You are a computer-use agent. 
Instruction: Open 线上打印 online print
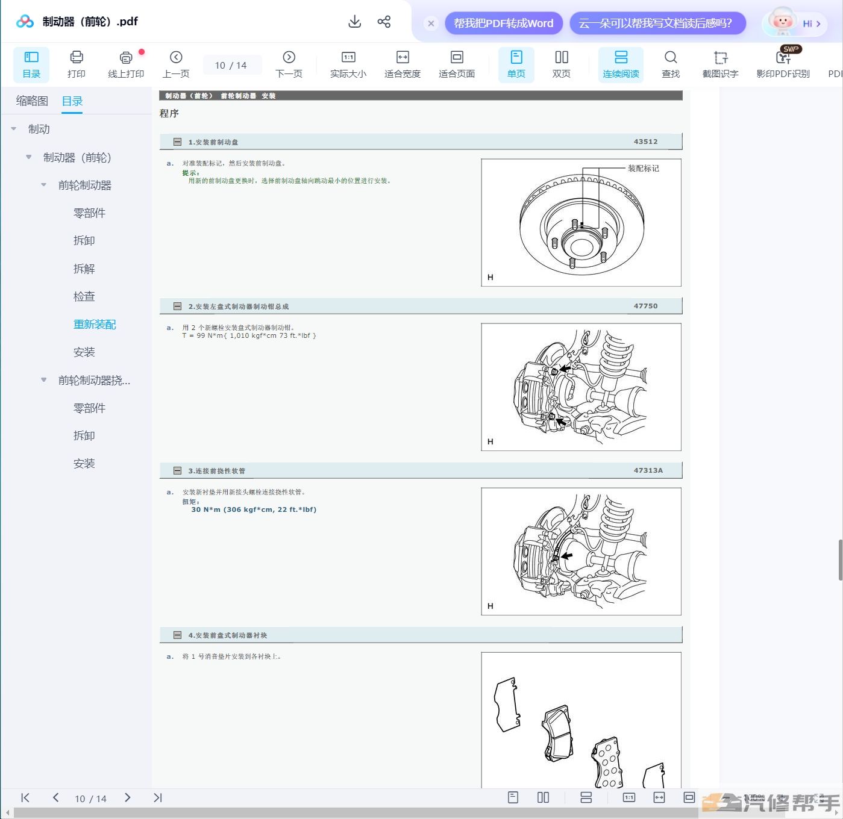[126, 64]
